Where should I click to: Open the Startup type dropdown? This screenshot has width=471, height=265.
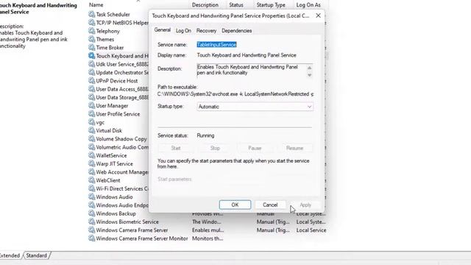[255, 107]
